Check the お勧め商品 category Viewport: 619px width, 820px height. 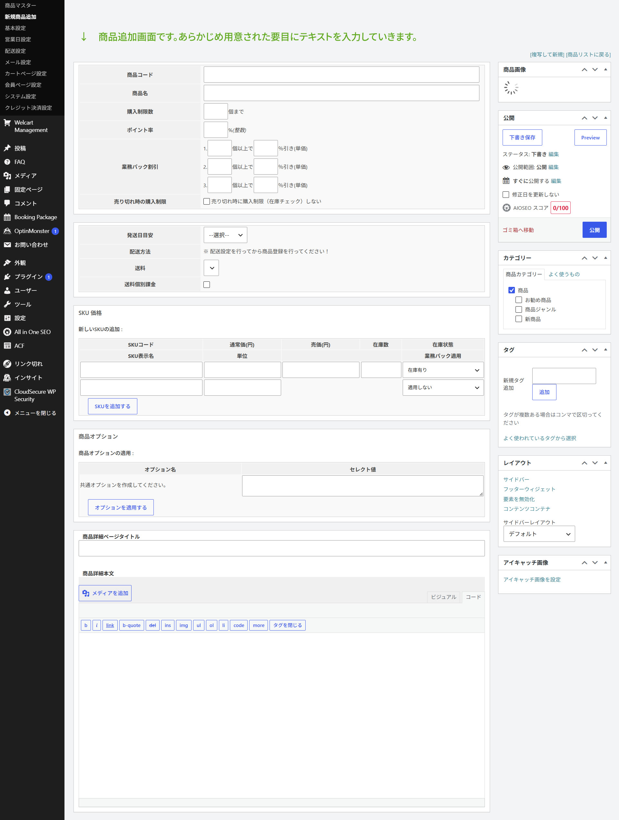pos(519,300)
